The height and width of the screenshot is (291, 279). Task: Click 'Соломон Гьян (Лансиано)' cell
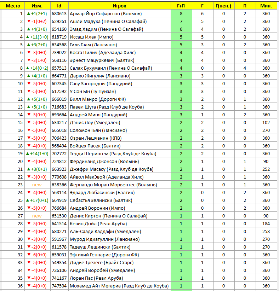coord(120,130)
